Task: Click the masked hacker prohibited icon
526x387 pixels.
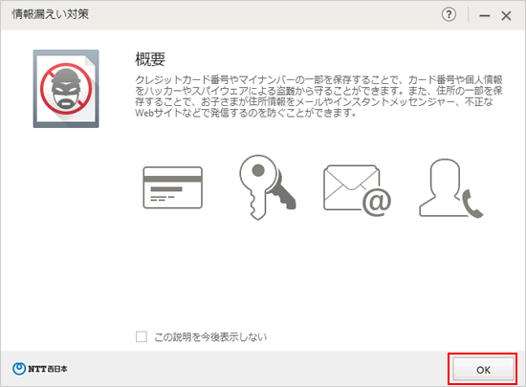Action: (x=66, y=89)
